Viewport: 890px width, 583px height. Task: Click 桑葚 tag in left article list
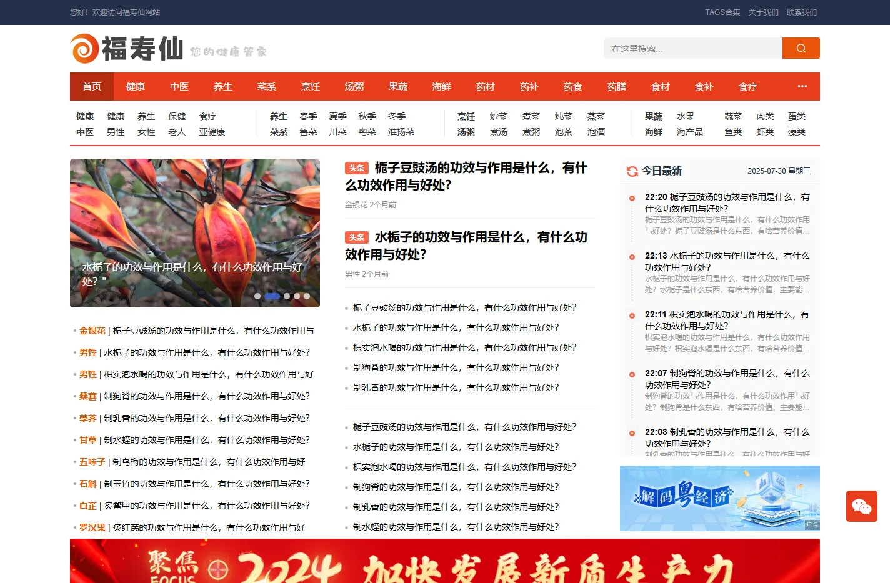(x=88, y=396)
